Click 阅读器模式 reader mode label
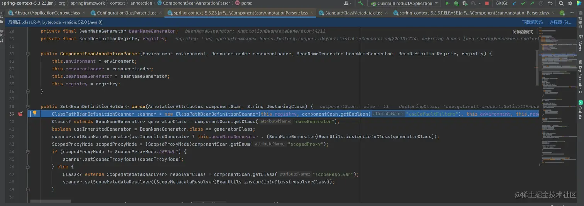584x206 pixels. [x=523, y=32]
